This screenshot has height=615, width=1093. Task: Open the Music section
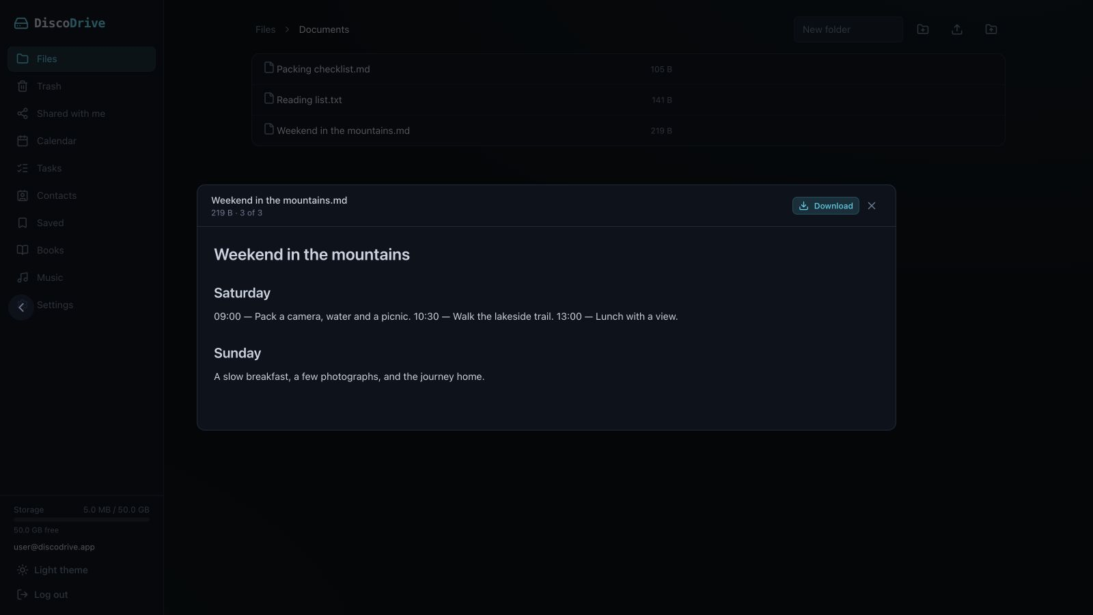(x=81, y=277)
